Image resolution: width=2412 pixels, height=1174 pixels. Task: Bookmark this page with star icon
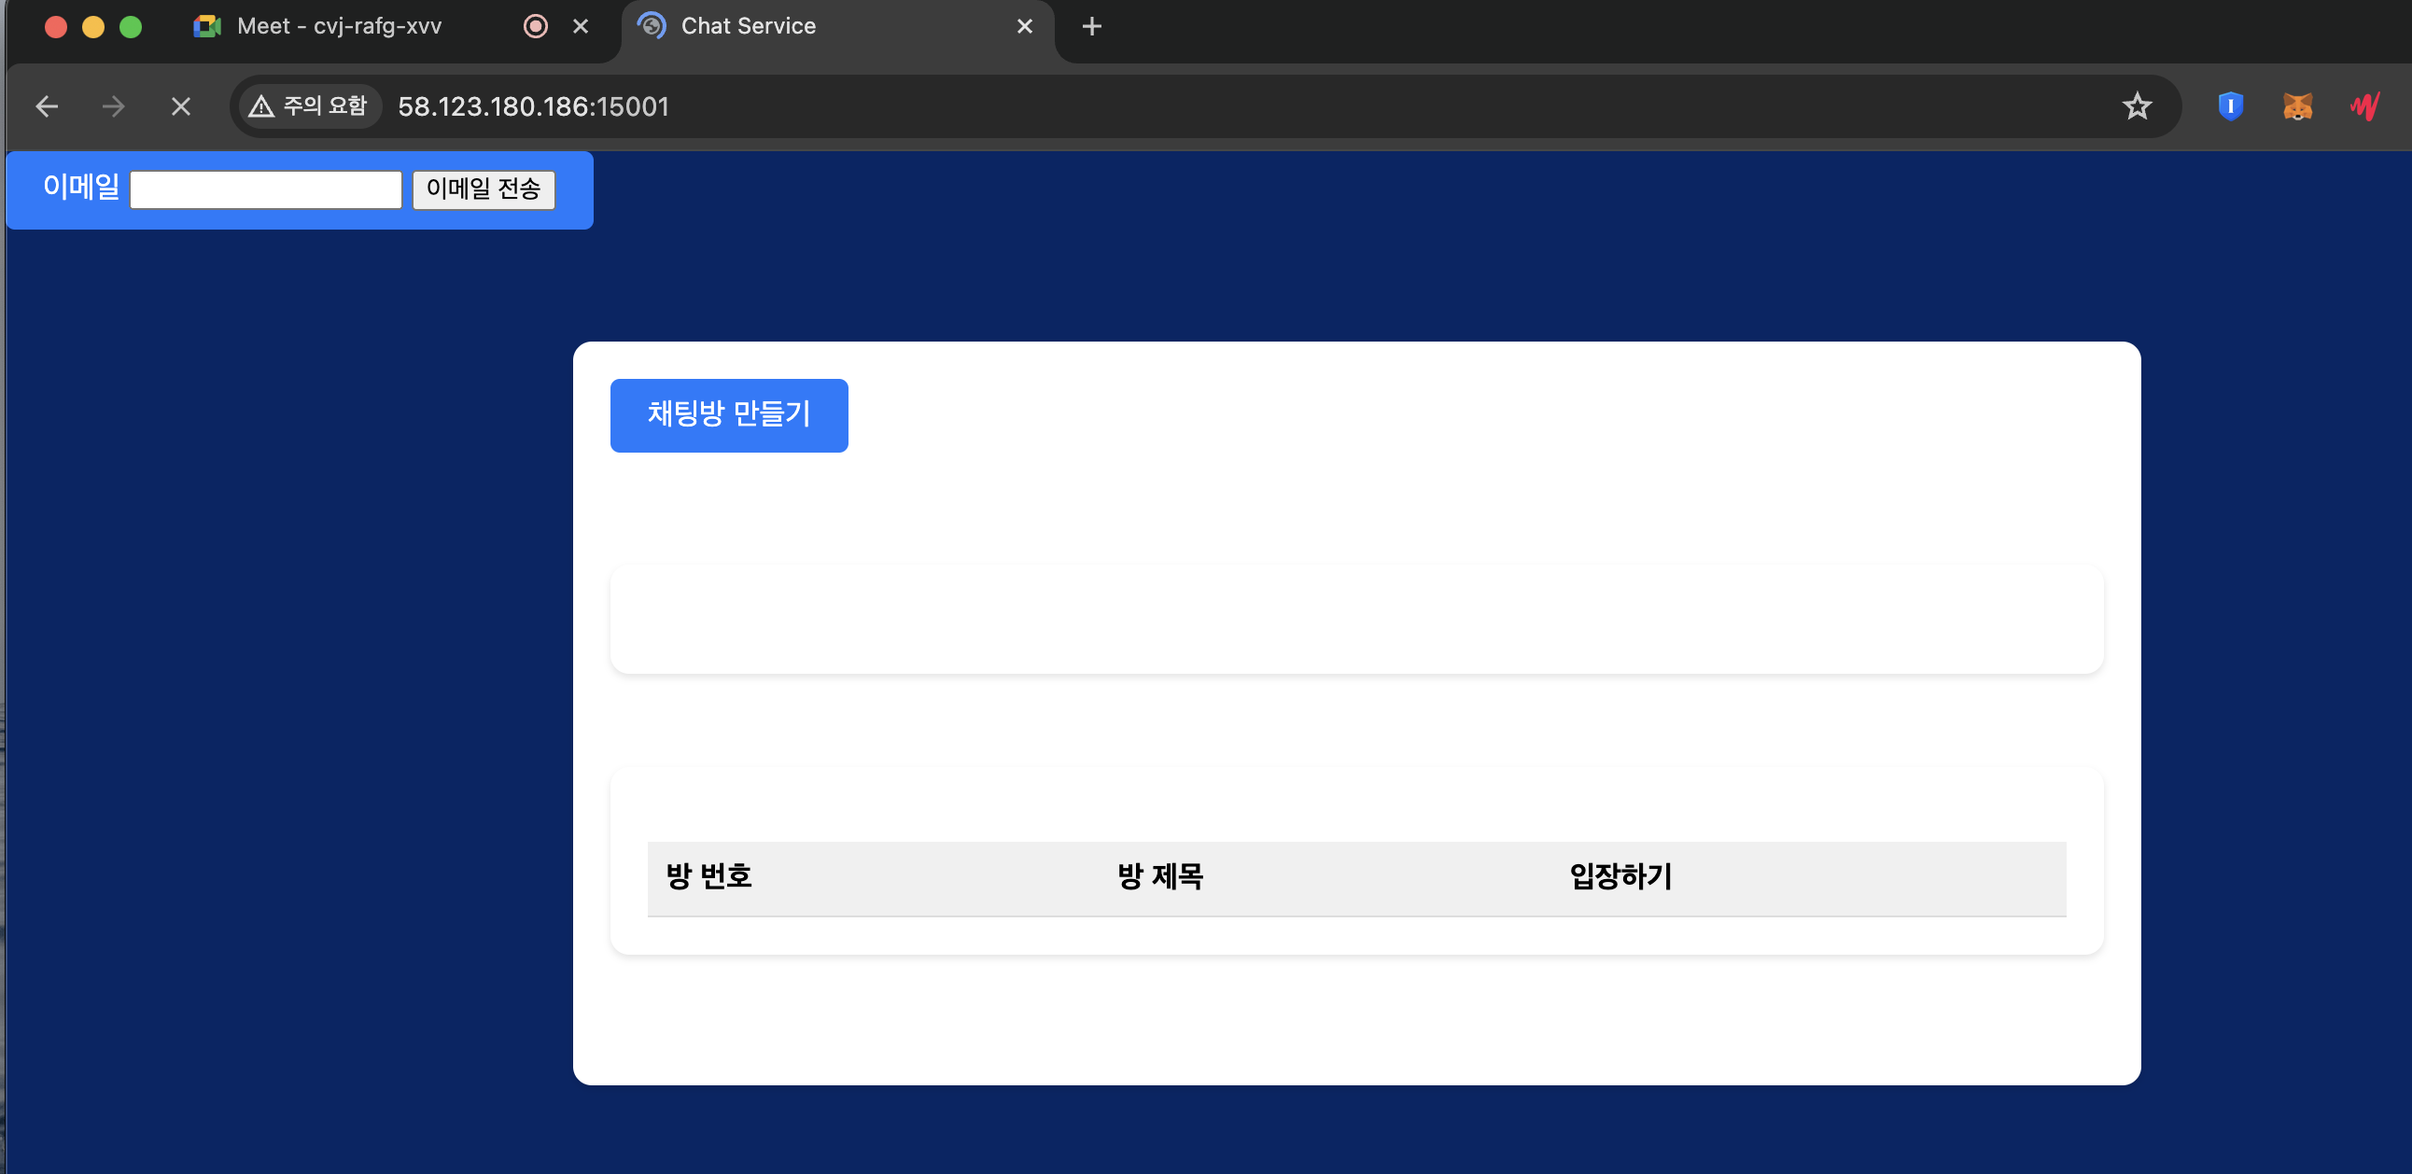(x=2136, y=106)
